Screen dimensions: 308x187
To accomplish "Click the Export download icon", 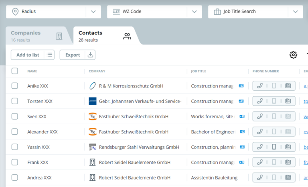I will [x=90, y=55].
